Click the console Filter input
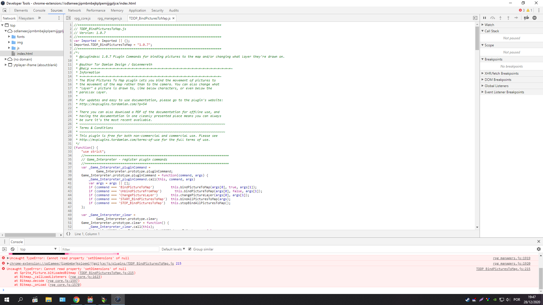 pos(110,249)
